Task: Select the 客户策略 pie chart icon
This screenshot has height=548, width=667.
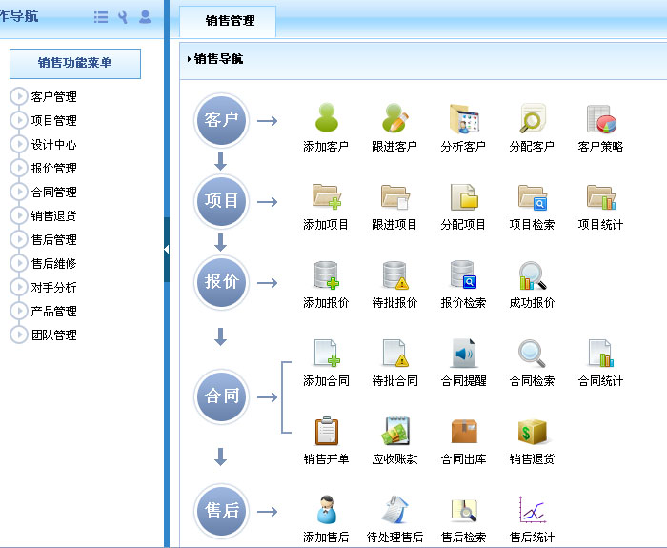Action: pyautogui.click(x=600, y=119)
